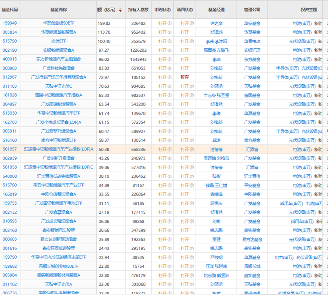Viewport: 328px width, 295px height.
Task: View manager 王仁增 profile
Action: click(221, 186)
